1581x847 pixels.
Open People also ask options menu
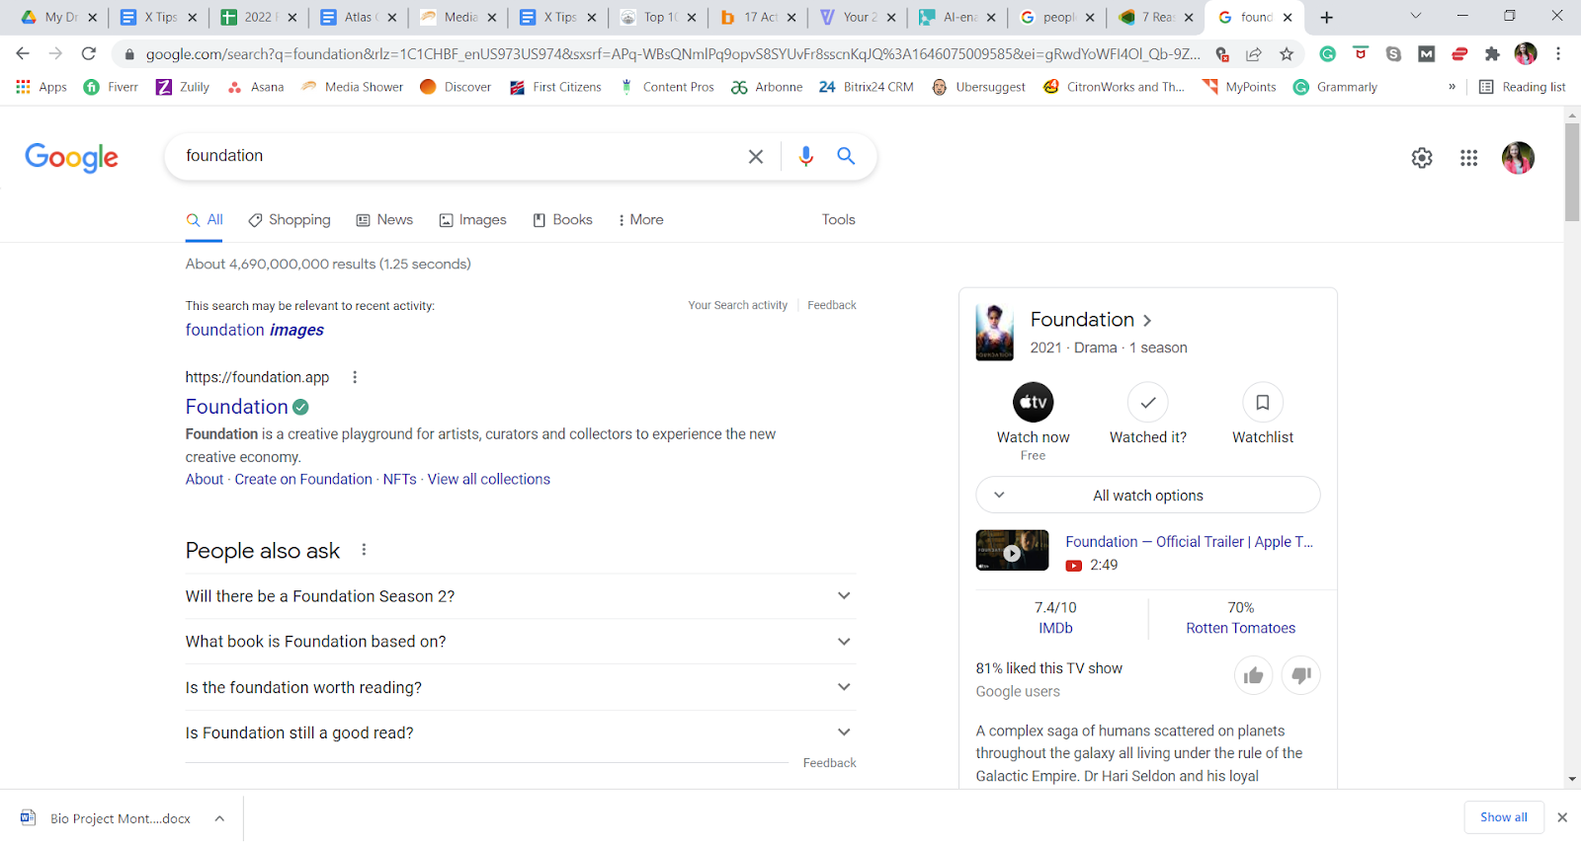point(364,550)
